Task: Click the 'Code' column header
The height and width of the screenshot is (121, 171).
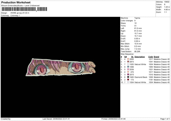Action: (x=150, y=57)
